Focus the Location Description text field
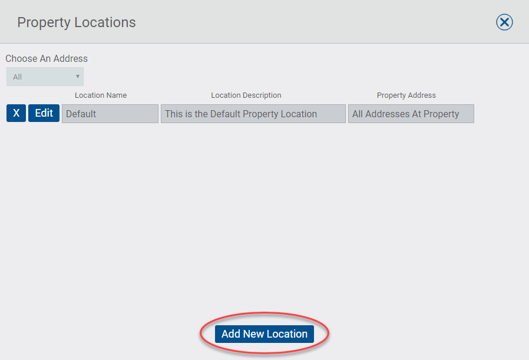 pos(253,114)
